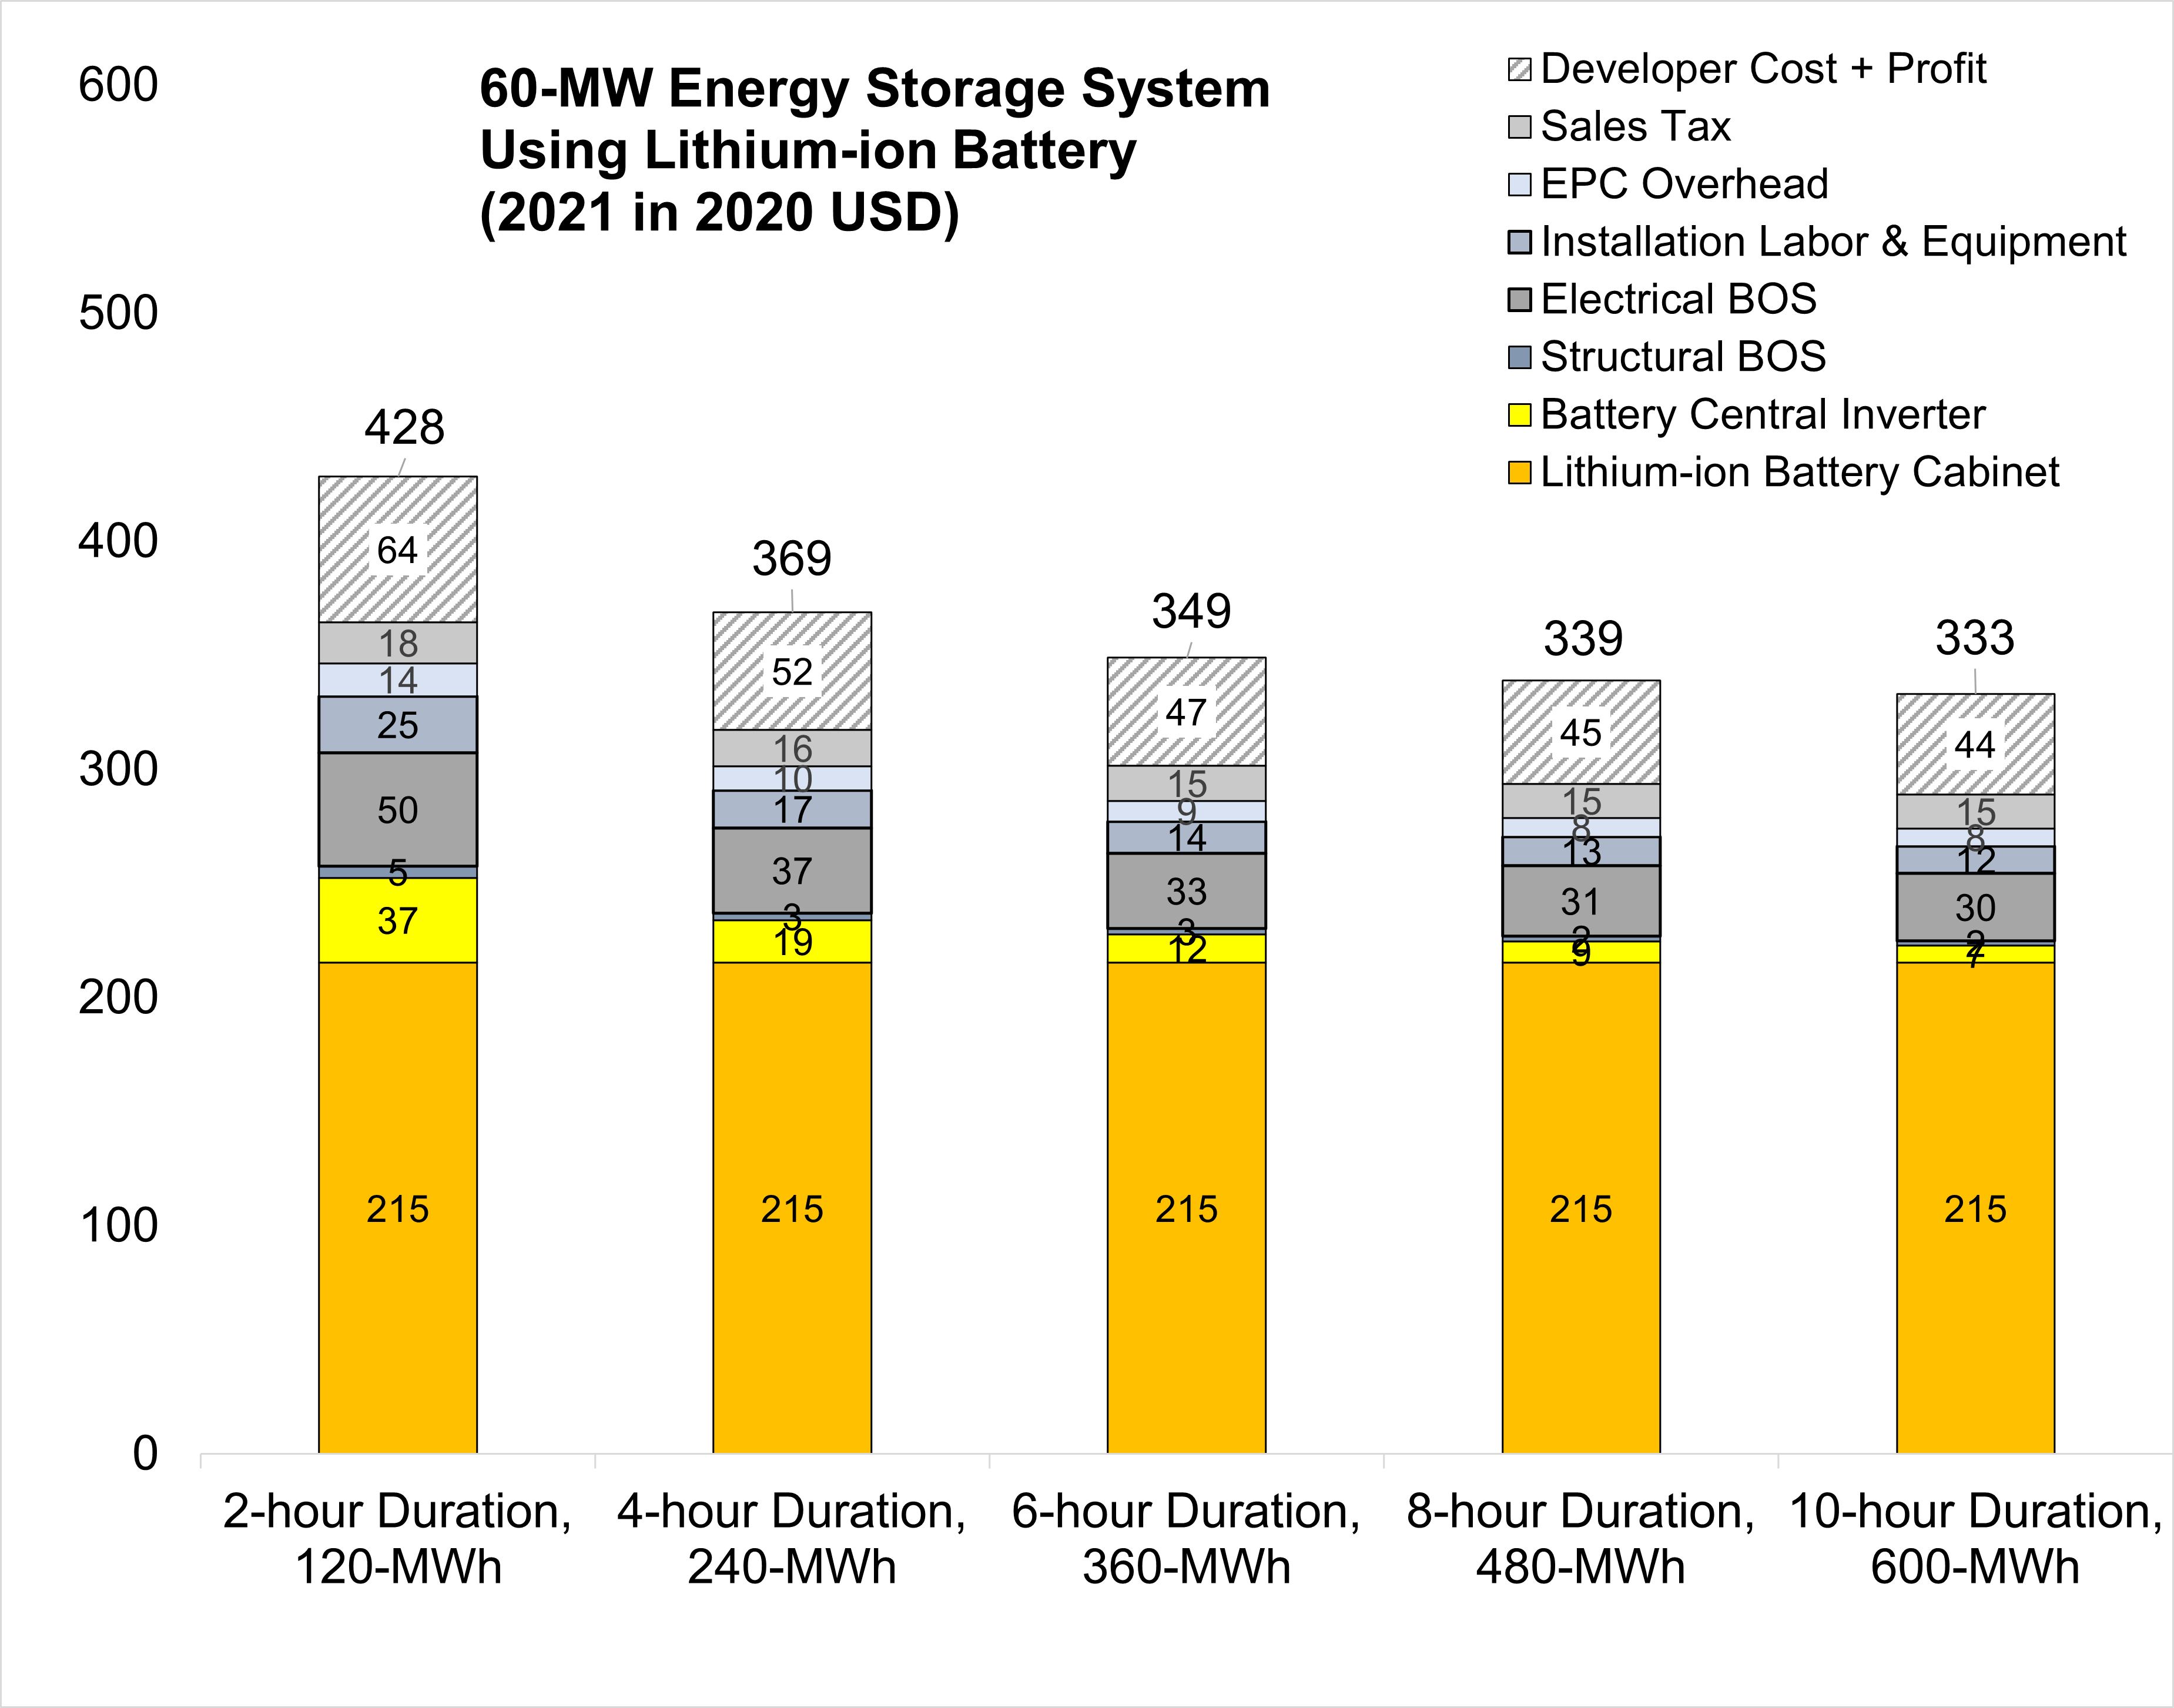Click the Lithium-ion Battery Cabinet legend swatch
The image size is (2174, 1708).
1519,472
